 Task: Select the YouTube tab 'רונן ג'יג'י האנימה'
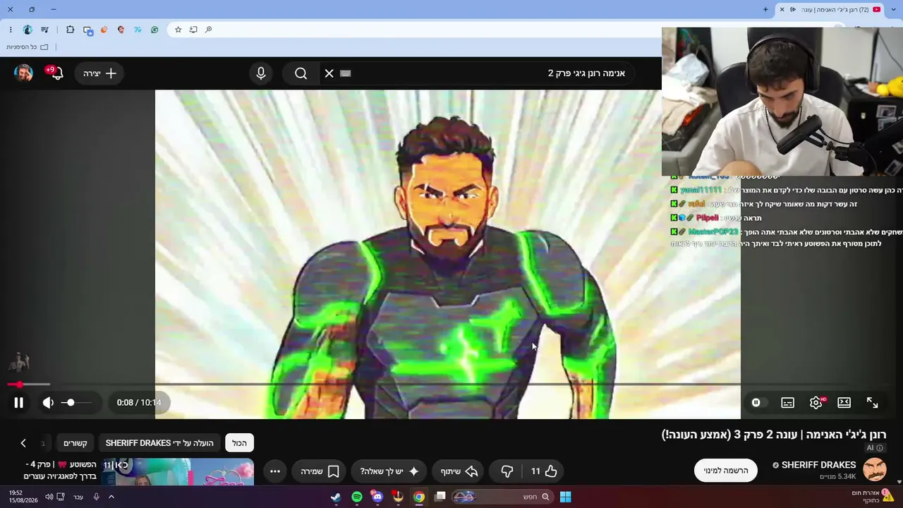[x=830, y=10]
